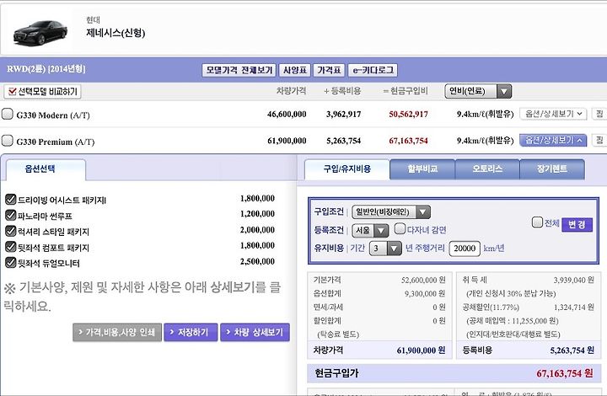Click the 저장하기 save button

click(191, 332)
